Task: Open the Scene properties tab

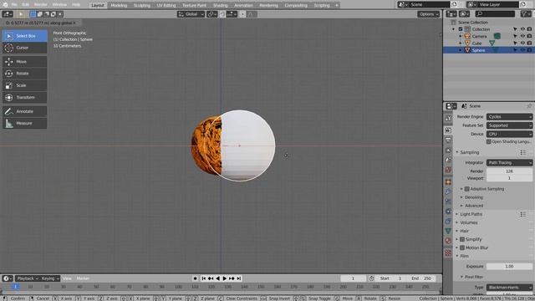Action: click(448, 160)
